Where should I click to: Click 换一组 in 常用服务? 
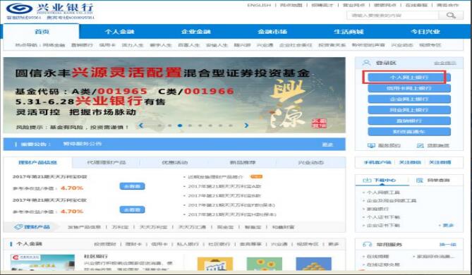447,244
